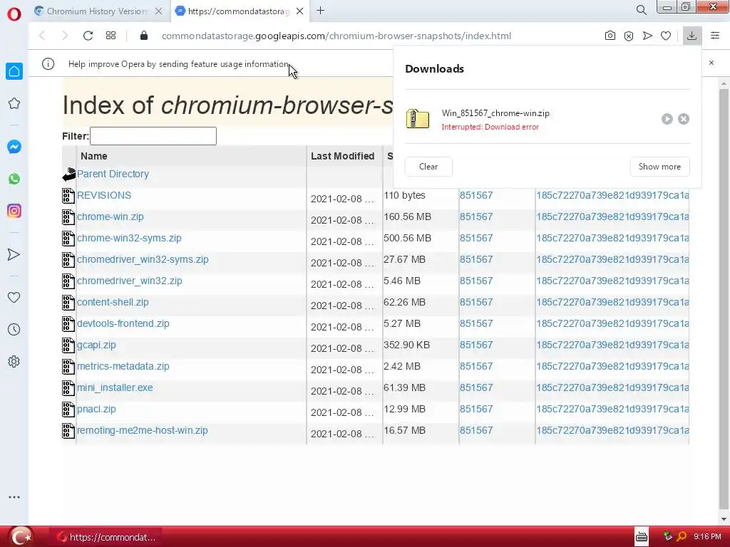The width and height of the screenshot is (730, 547).
Task: Select the Opera taskbar window button
Action: 106,537
